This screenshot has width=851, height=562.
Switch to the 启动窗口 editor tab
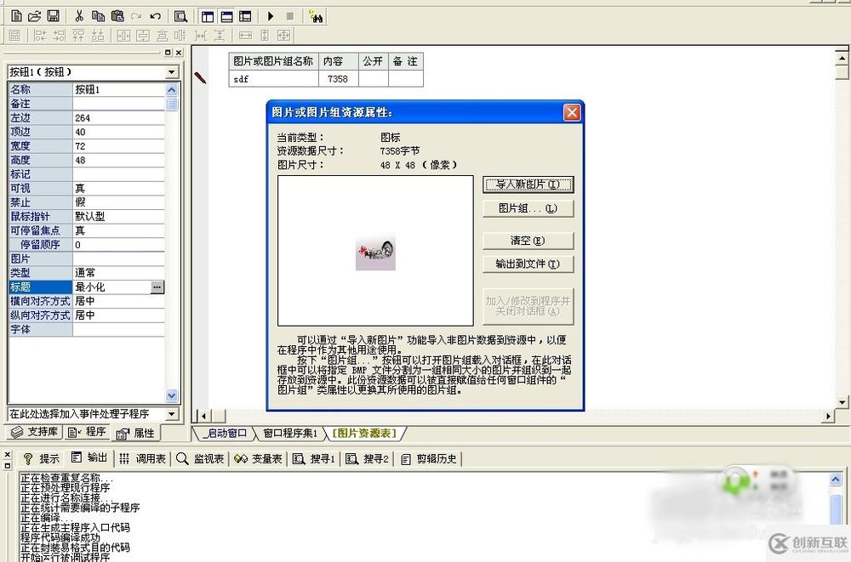[226, 433]
